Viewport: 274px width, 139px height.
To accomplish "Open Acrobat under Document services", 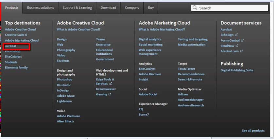I will [226, 29].
